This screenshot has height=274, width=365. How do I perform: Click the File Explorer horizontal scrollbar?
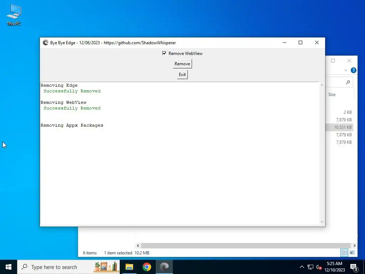coord(246,245)
